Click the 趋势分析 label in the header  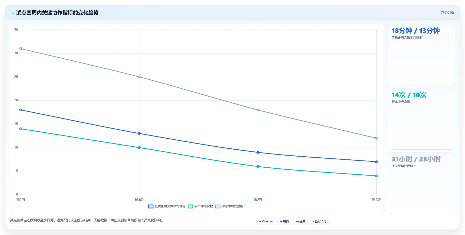(x=447, y=12)
